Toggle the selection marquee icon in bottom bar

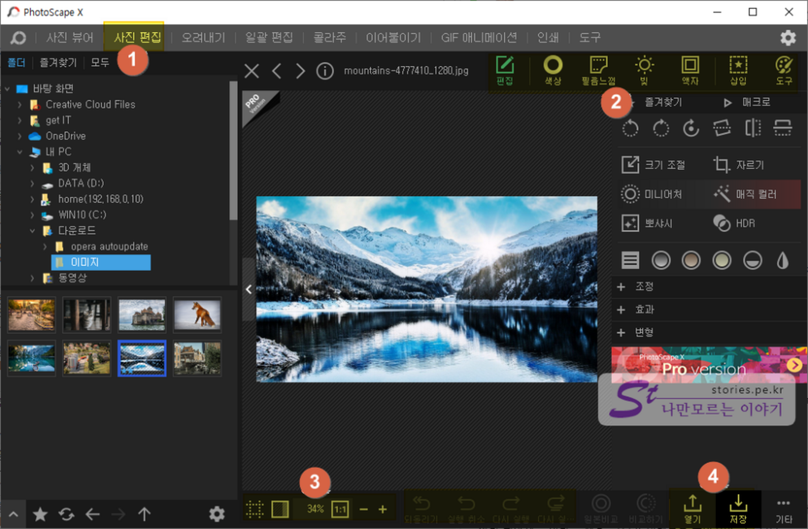pyautogui.click(x=255, y=509)
